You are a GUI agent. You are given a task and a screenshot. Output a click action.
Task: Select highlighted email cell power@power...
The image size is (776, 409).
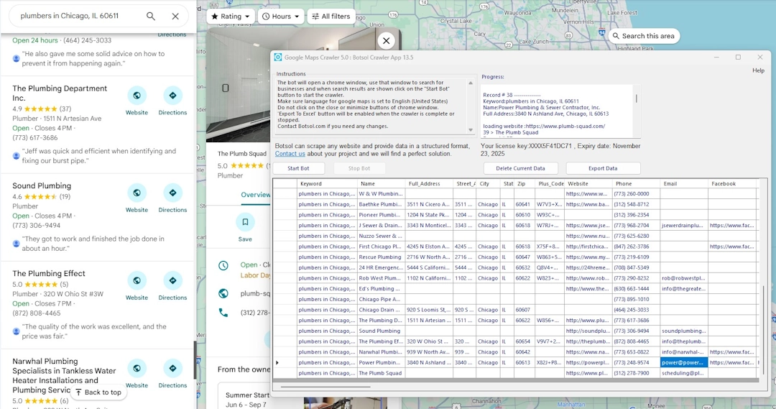pyautogui.click(x=684, y=363)
